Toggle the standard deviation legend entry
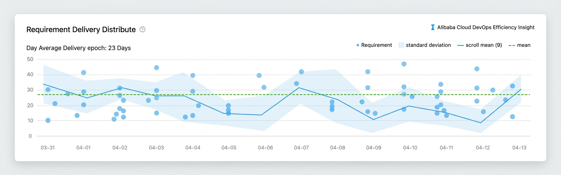This screenshot has width=561, height=175. point(425,45)
